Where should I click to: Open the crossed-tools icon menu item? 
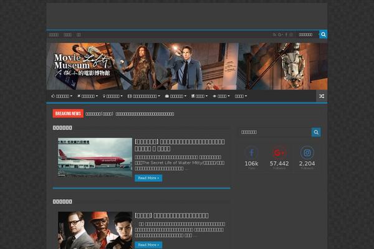87,96
